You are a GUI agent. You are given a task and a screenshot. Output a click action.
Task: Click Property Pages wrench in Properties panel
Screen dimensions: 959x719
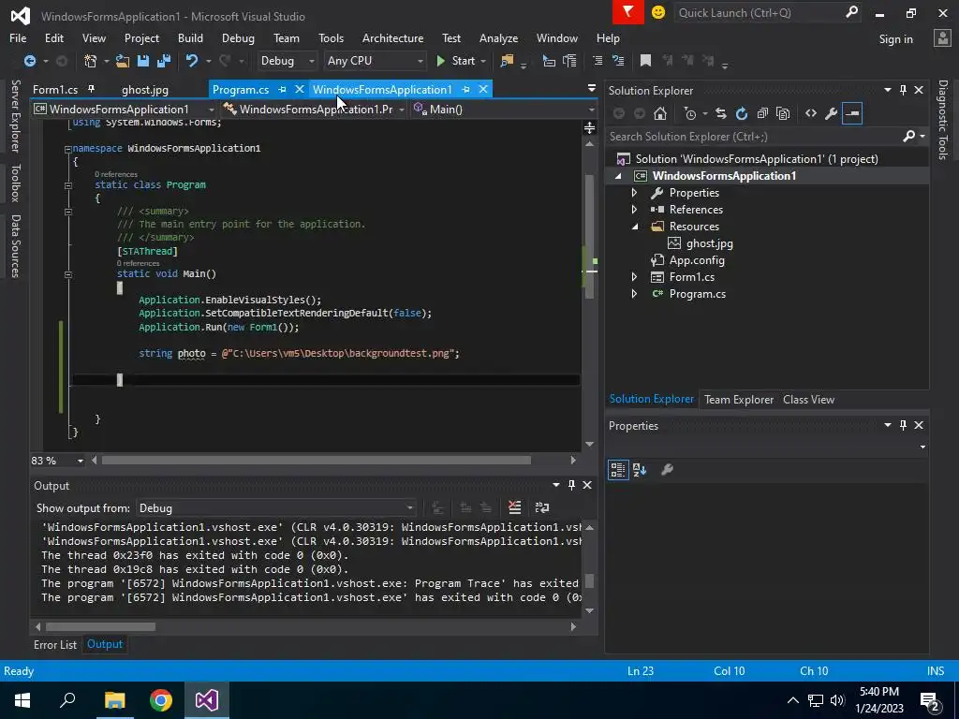point(667,470)
